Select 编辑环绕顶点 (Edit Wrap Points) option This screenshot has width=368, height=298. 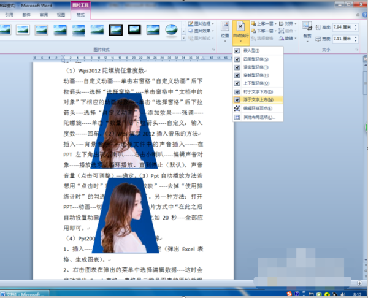(257, 108)
